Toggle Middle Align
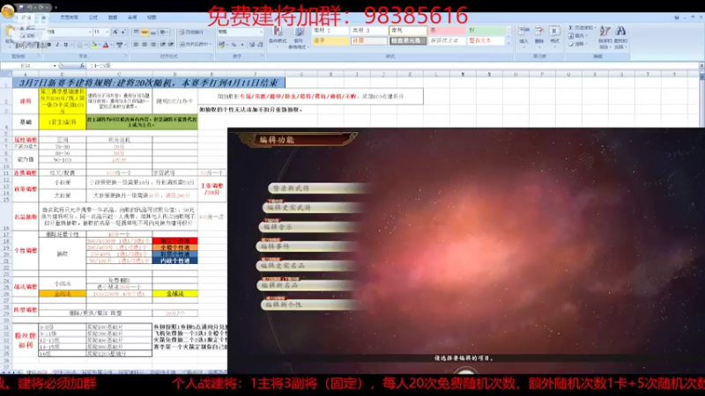Screen dimensions: 705x396 coord(145,32)
